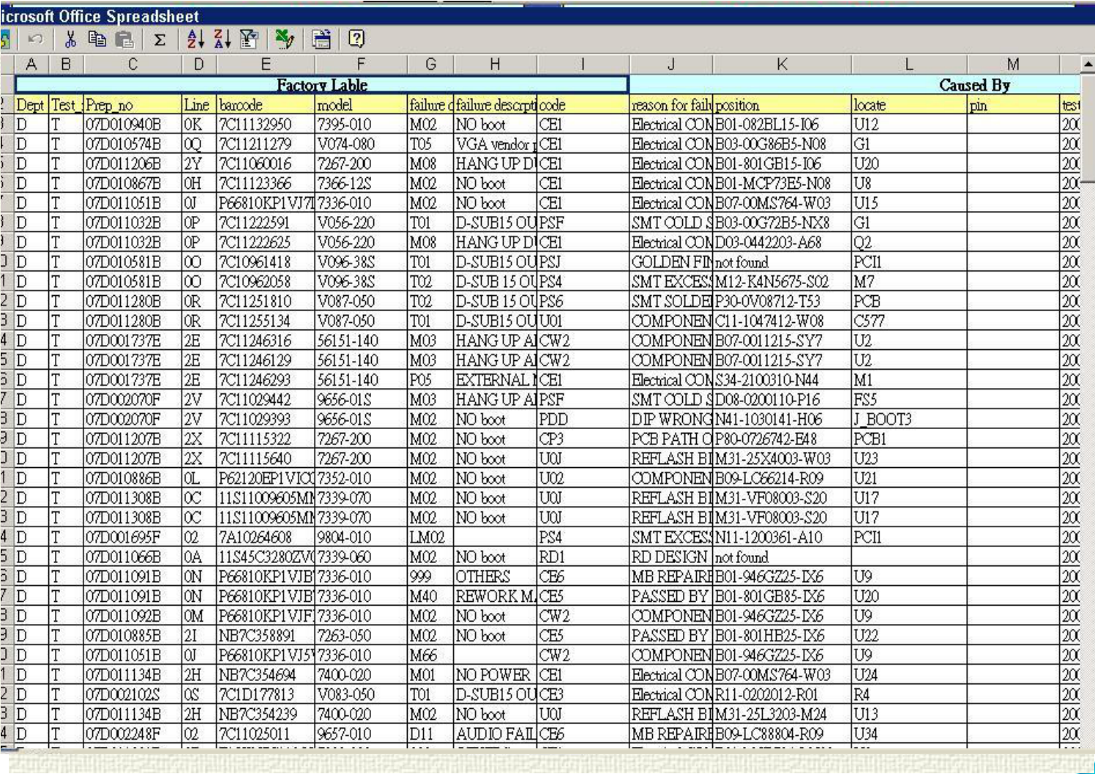Cut selection with the scissors icon

coord(71,40)
